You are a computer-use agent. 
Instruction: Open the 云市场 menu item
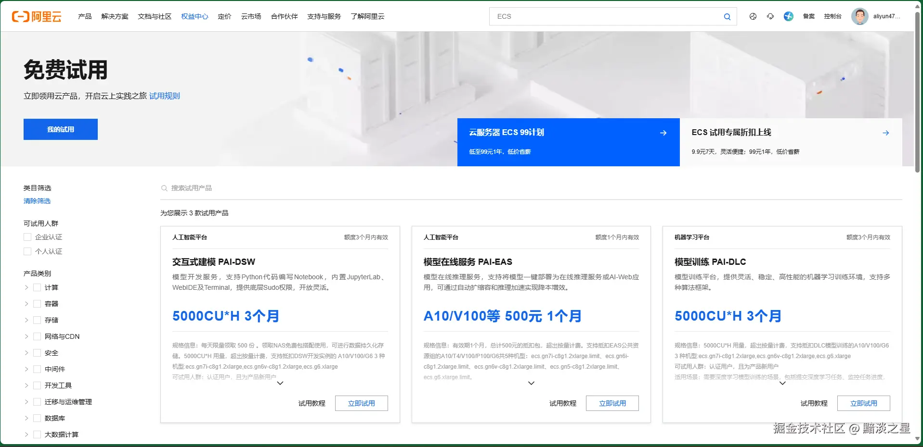tap(251, 16)
